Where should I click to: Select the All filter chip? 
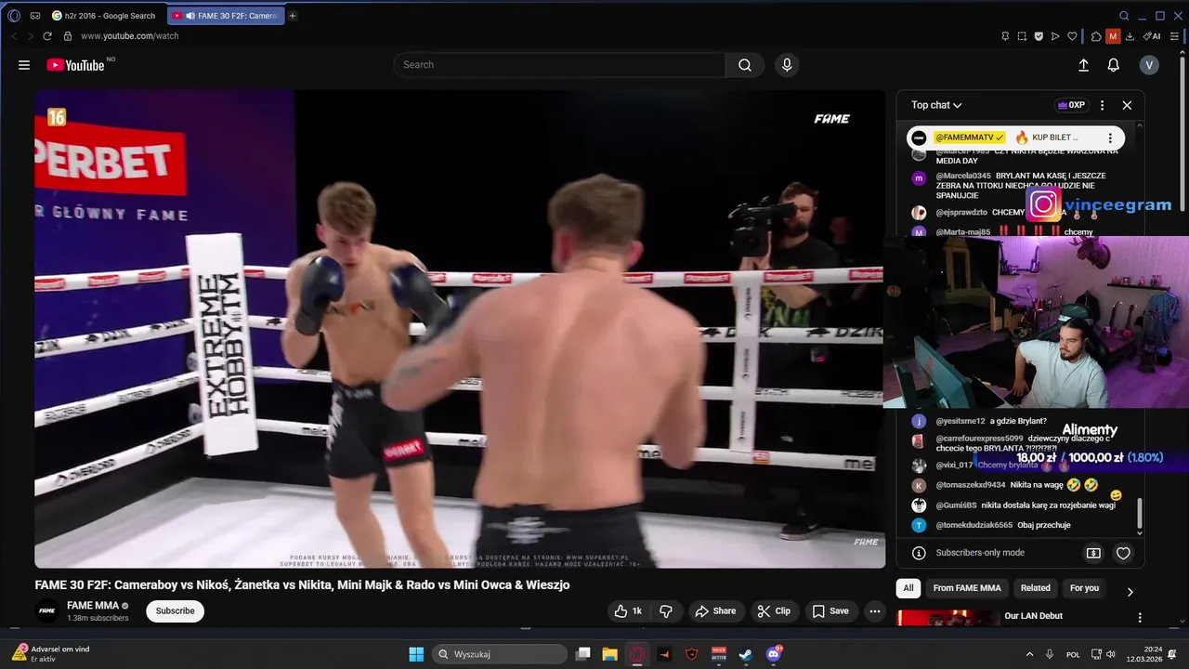coord(908,588)
